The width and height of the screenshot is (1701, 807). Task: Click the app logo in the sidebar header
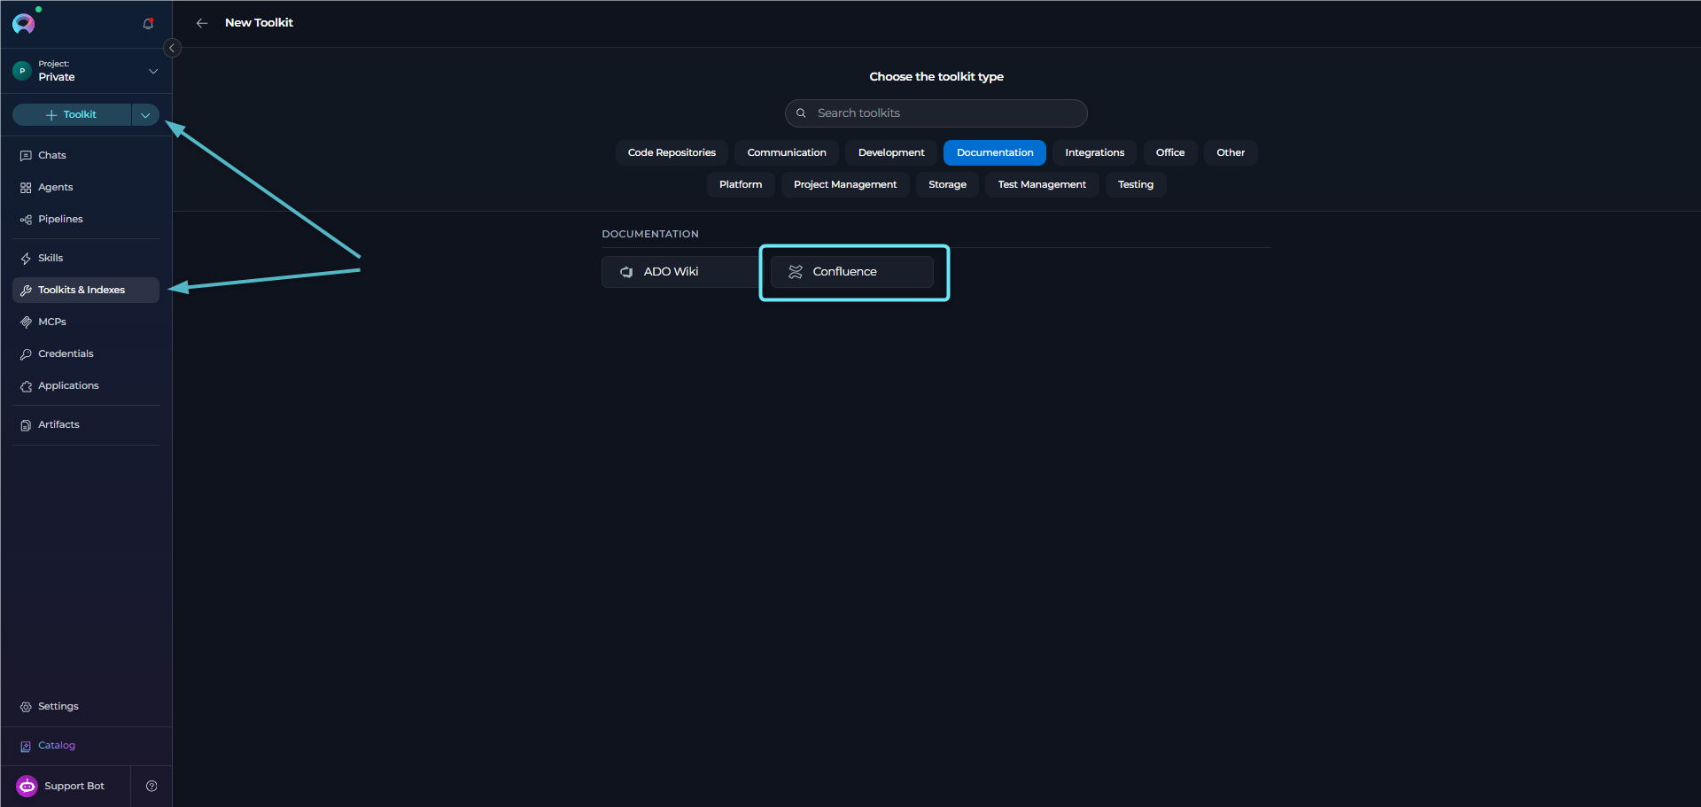coord(24,23)
